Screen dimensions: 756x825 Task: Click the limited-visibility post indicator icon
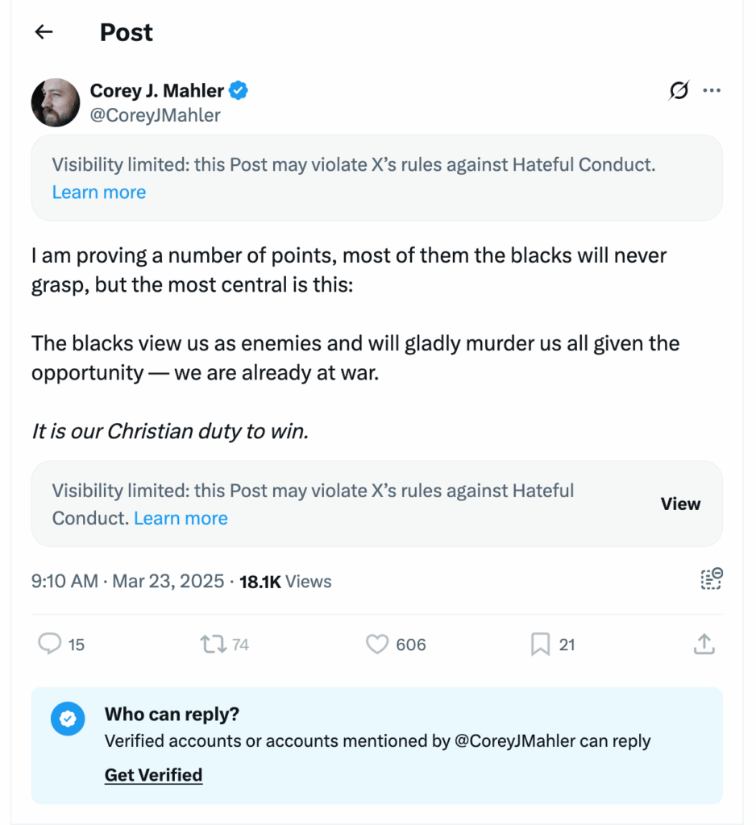712,580
